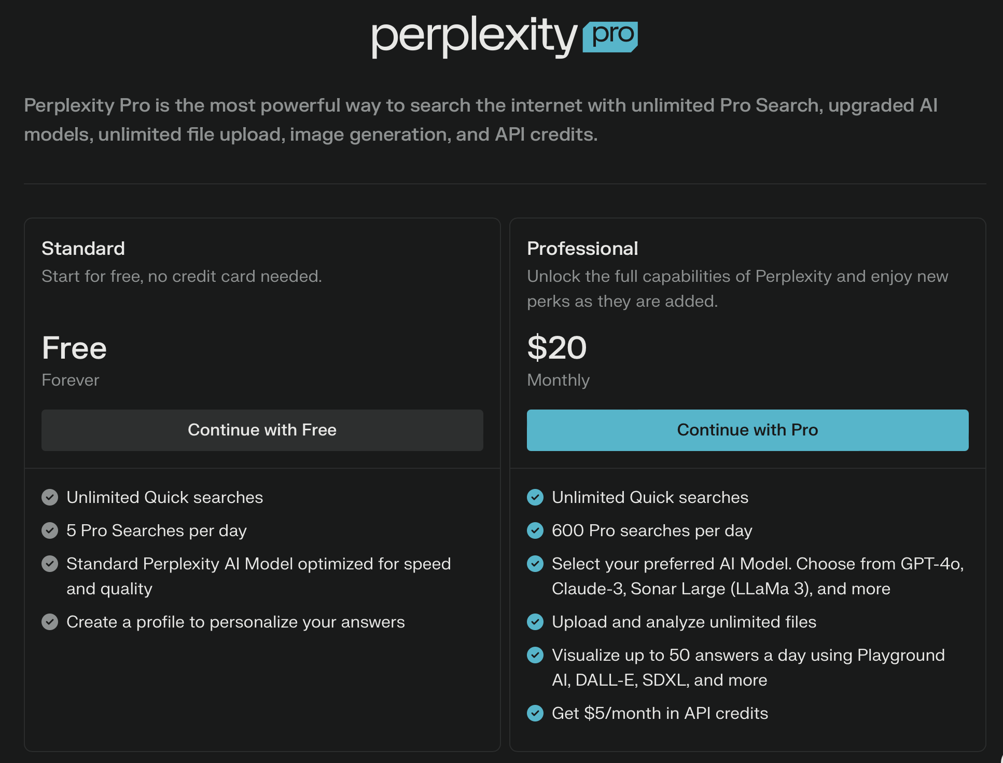Click the checkmark beside Create a profile
Viewport: 1003px width, 763px height.
click(50, 622)
